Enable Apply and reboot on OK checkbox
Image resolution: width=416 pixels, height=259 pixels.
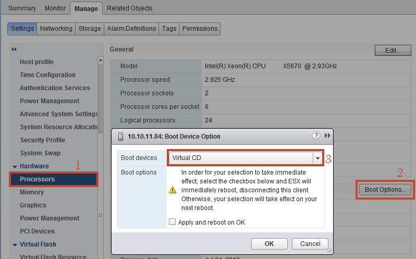tap(173, 222)
